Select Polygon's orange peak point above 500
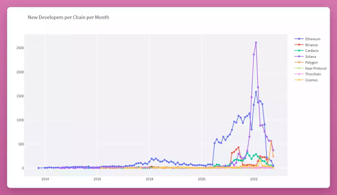The height and width of the screenshot is (195, 337). tap(271, 142)
